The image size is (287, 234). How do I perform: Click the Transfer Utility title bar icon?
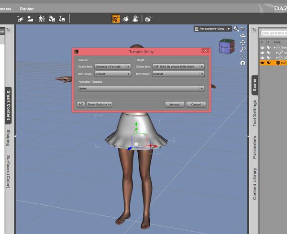coord(77,52)
